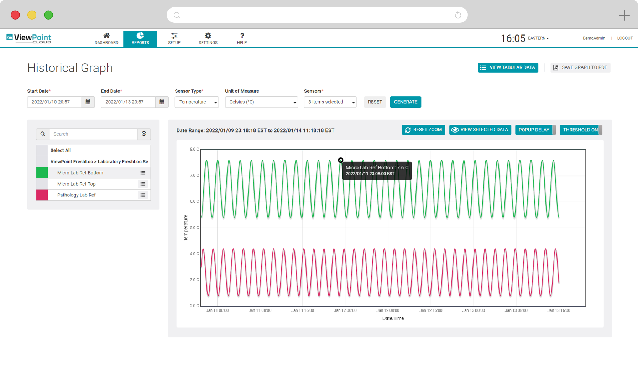Viewport: 638px width, 373px height.
Task: Click the sensor Search input field
Action: pos(93,134)
